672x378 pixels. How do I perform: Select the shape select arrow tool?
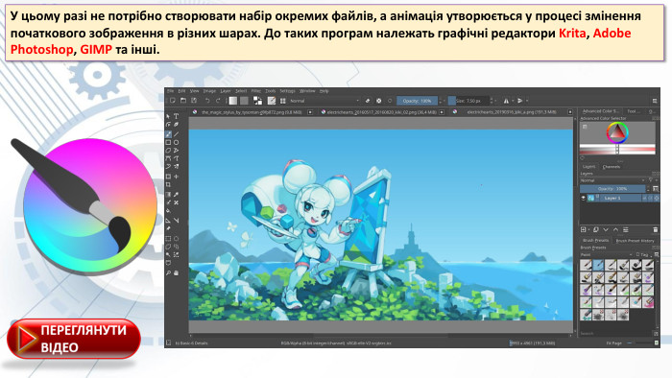pos(168,116)
